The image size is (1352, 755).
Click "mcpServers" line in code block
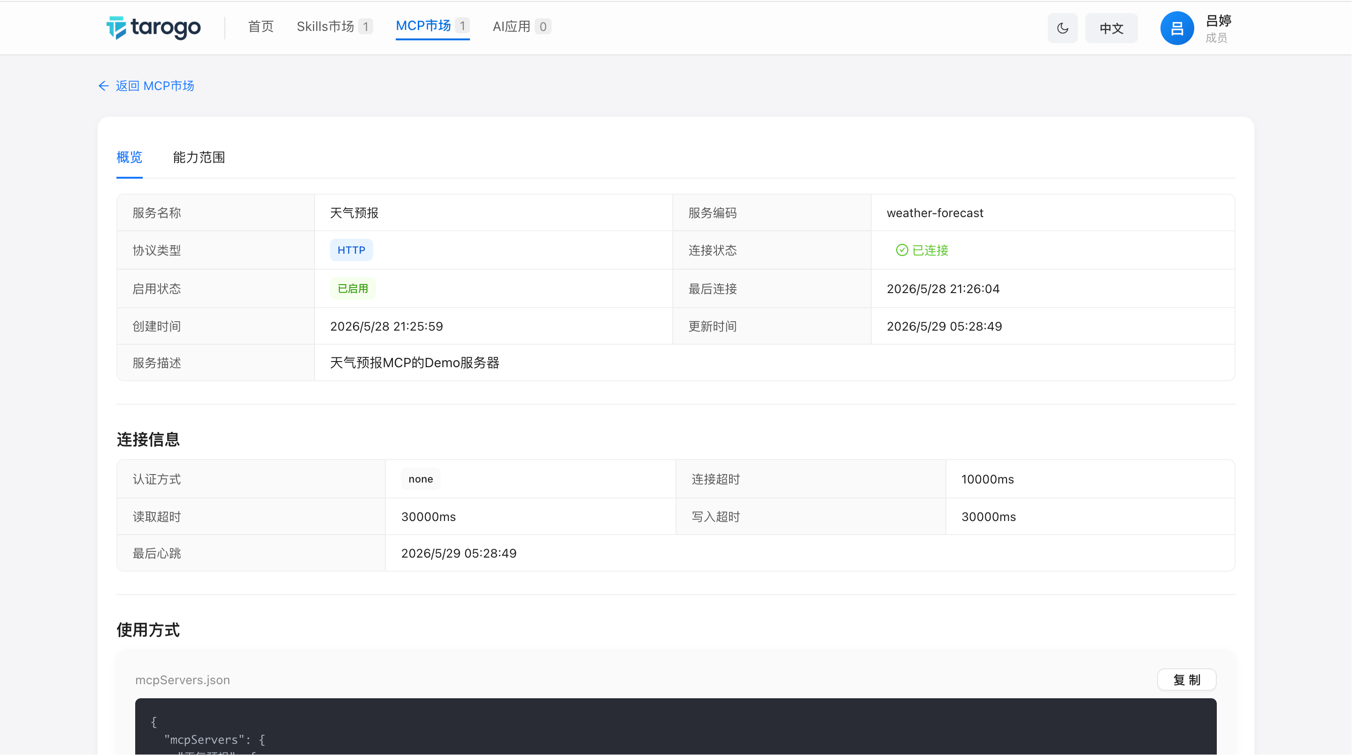pyautogui.click(x=215, y=740)
